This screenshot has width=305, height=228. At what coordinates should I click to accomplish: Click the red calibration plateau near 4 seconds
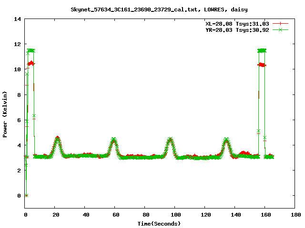click(x=31, y=63)
